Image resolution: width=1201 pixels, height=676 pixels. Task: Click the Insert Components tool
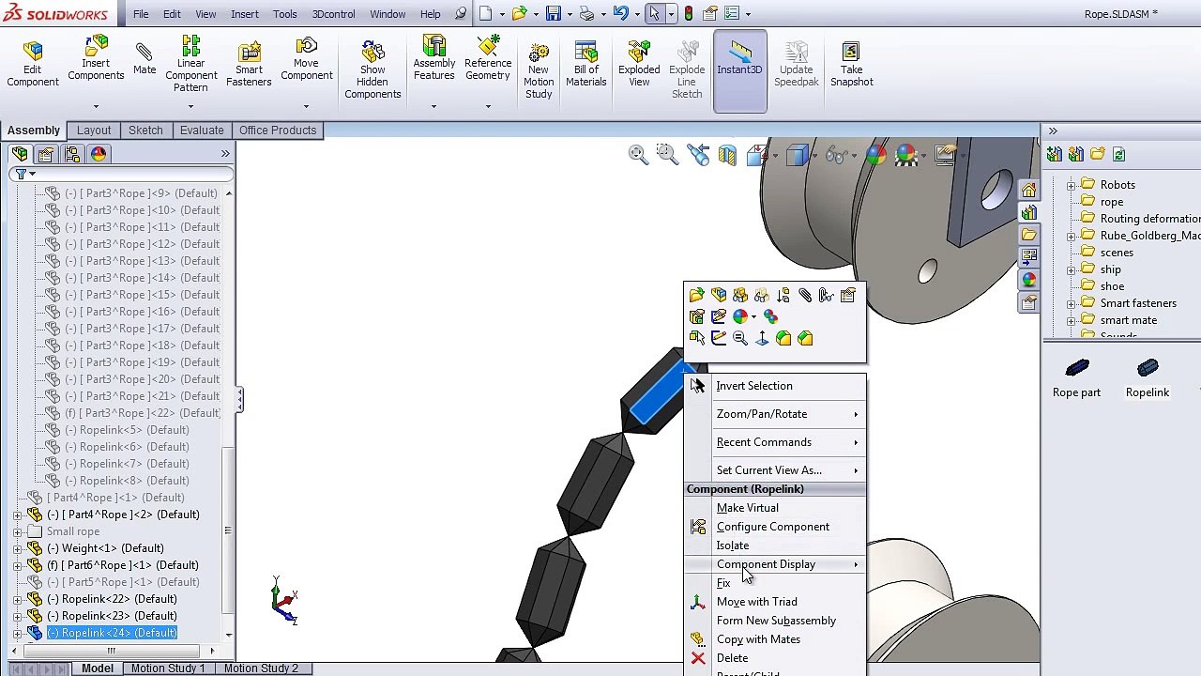pyautogui.click(x=96, y=58)
